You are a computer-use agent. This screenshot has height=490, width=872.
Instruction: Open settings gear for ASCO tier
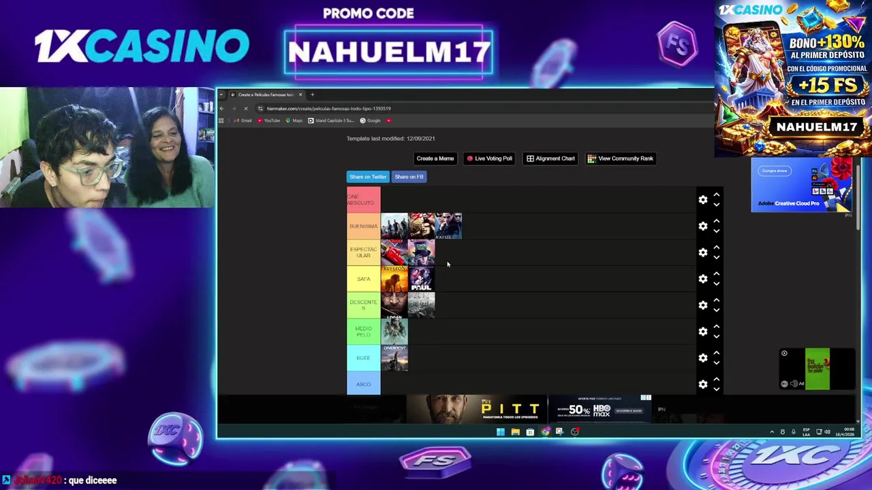tap(702, 384)
